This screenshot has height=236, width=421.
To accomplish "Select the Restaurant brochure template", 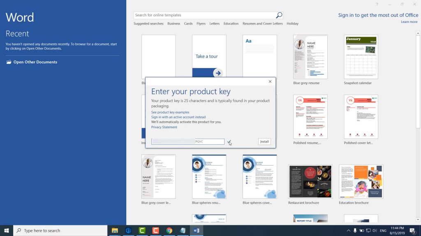I will [x=310, y=182].
